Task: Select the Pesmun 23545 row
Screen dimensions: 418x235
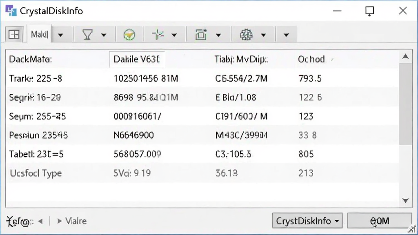Action: [x=202, y=135]
